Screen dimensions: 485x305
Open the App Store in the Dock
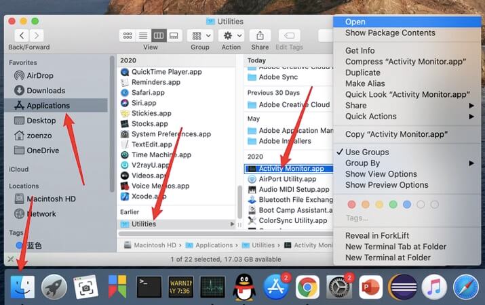[275, 287]
